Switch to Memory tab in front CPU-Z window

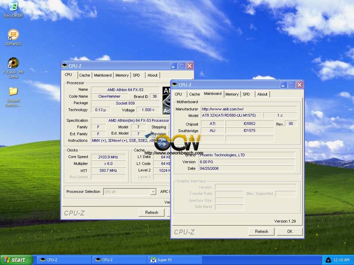232,94
